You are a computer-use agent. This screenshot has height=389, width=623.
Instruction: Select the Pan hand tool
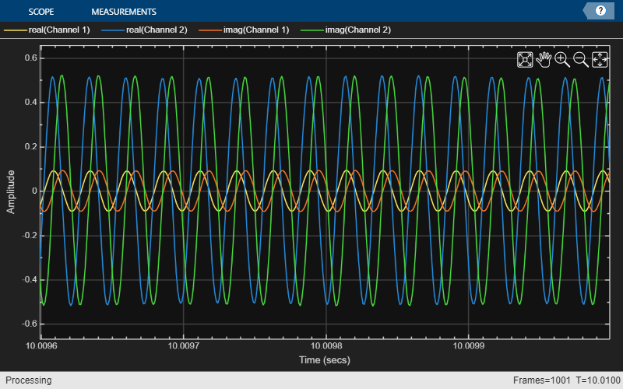tap(544, 60)
